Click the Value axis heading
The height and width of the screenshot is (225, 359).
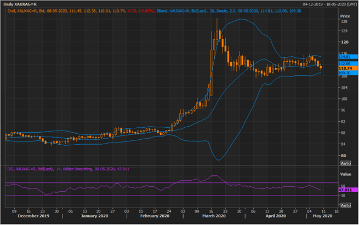pos(345,174)
